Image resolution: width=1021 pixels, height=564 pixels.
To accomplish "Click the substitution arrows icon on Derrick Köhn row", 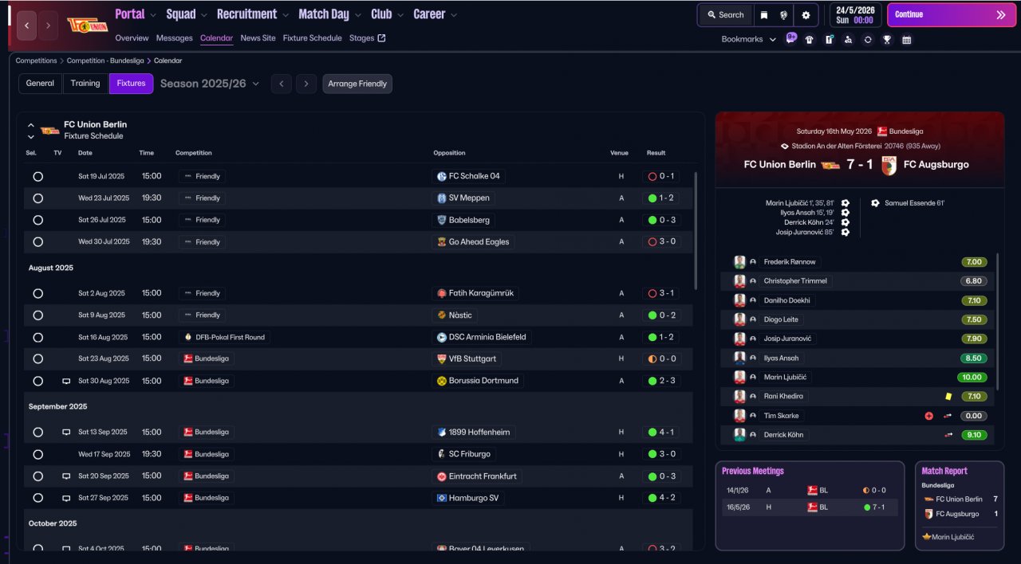I will pyautogui.click(x=948, y=435).
